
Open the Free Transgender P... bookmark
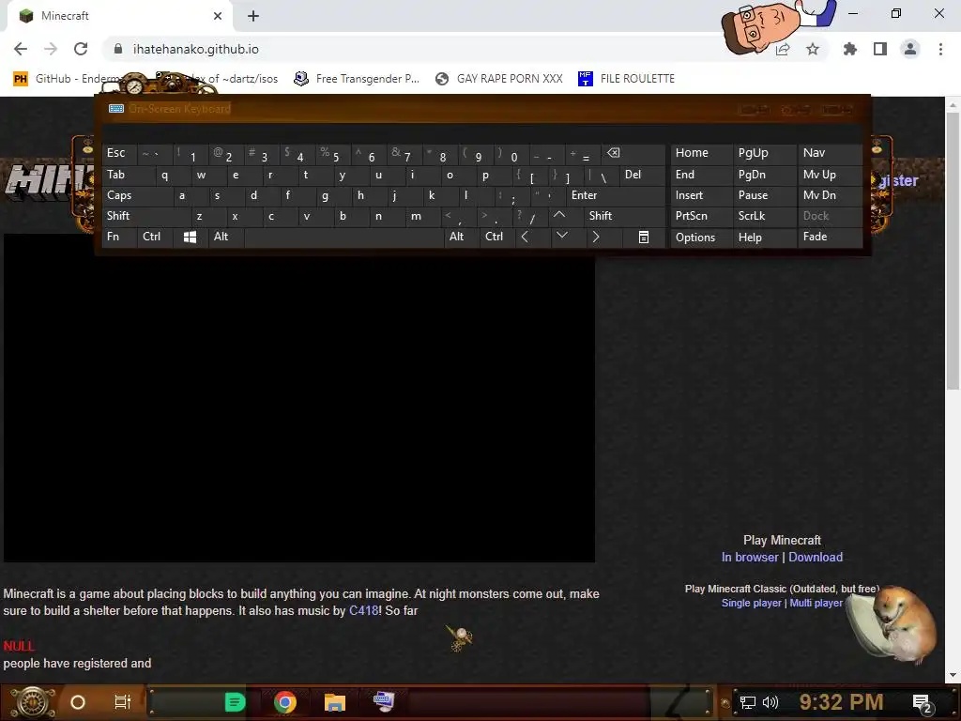[x=357, y=79]
